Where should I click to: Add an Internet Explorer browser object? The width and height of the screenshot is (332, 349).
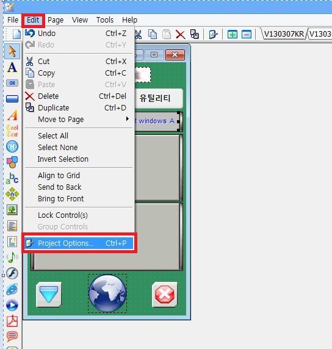pyautogui.click(x=12, y=289)
